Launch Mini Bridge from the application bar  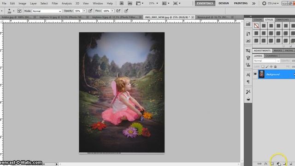130,3
